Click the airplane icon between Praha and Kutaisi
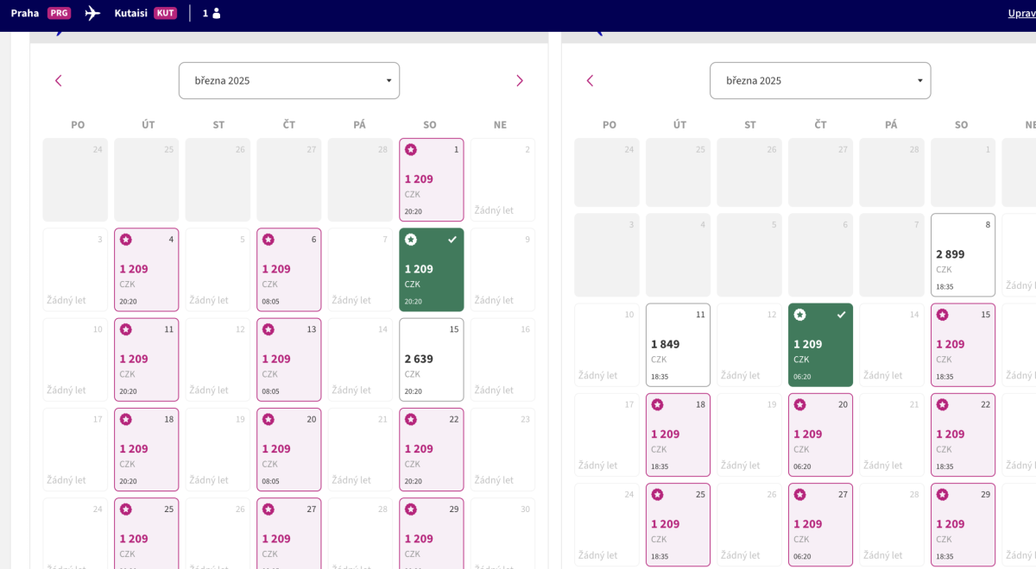This screenshot has height=569, width=1036. [92, 13]
